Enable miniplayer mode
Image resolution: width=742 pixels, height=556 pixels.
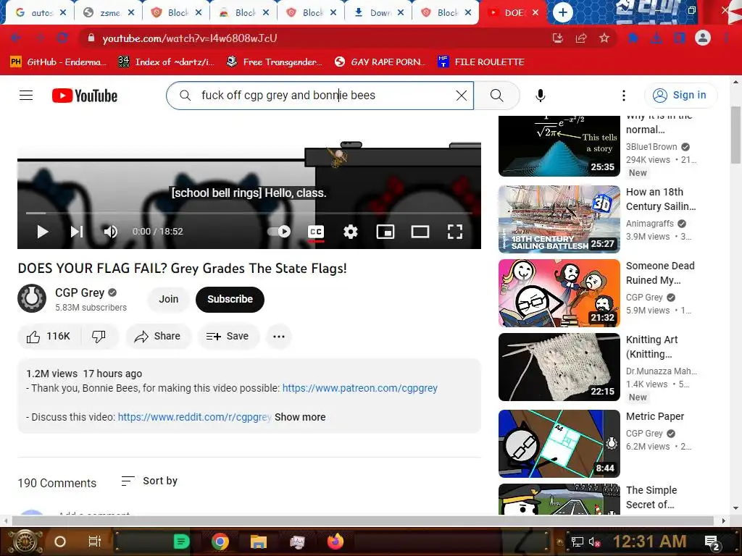[x=385, y=232]
